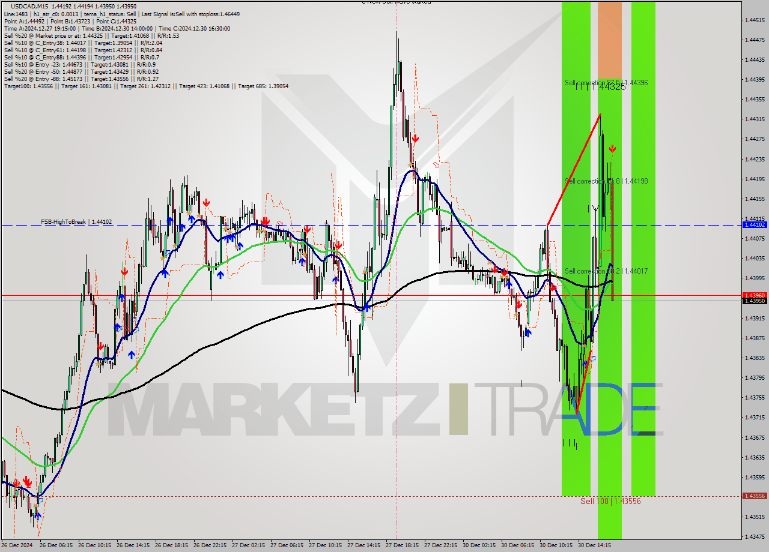Click the 1.44275 price axis label
769x552 pixels.
[755, 139]
